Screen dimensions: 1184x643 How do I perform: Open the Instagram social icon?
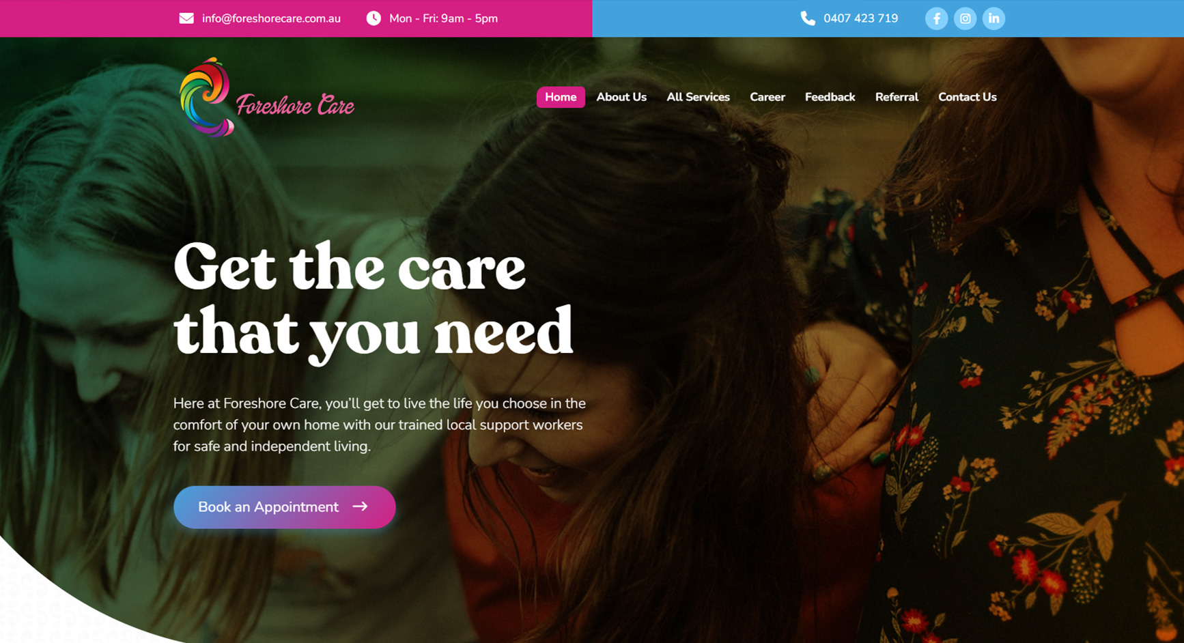pyautogui.click(x=965, y=18)
